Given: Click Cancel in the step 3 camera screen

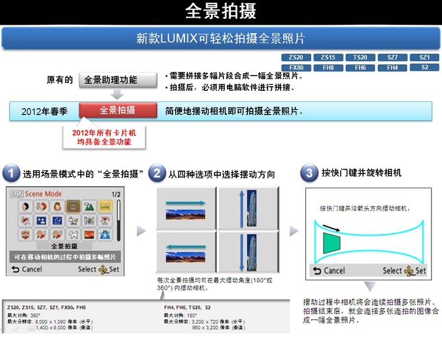Looking at the screenshot, I should click(x=334, y=271).
